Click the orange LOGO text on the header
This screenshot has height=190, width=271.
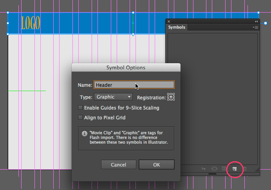(31, 23)
